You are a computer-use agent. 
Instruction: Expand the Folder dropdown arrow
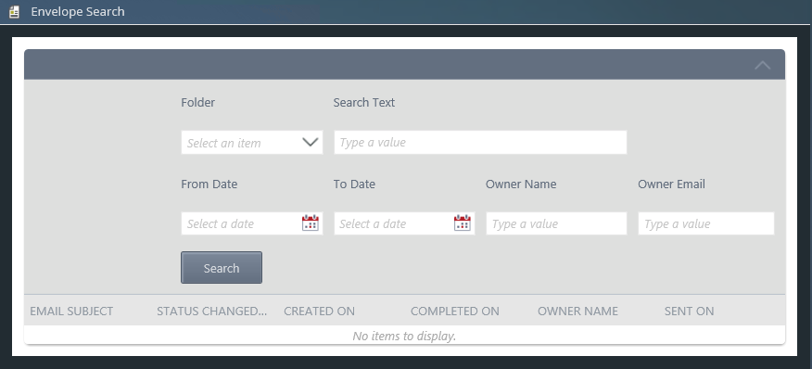[x=310, y=142]
